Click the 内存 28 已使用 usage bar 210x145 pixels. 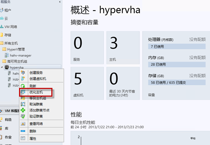click(177, 65)
